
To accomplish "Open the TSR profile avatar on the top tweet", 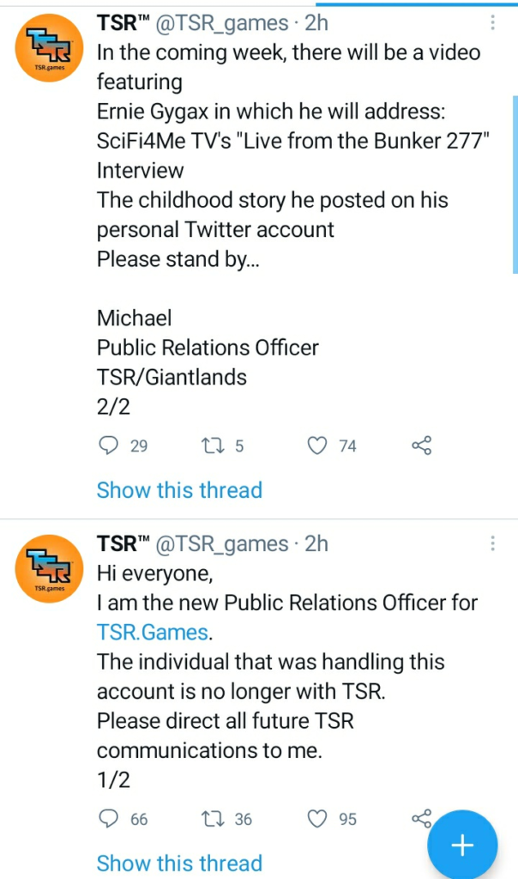I will click(x=49, y=46).
